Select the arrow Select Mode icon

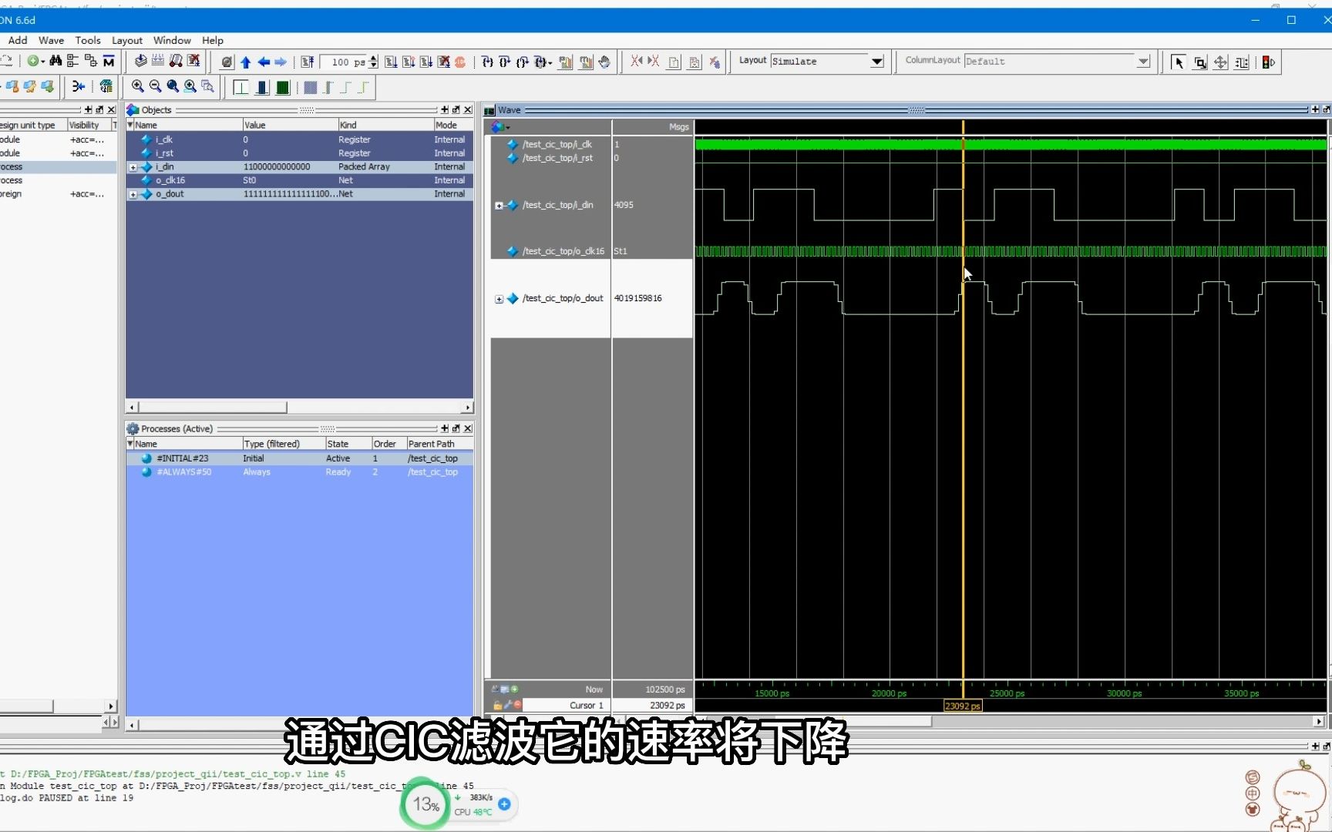1179,62
